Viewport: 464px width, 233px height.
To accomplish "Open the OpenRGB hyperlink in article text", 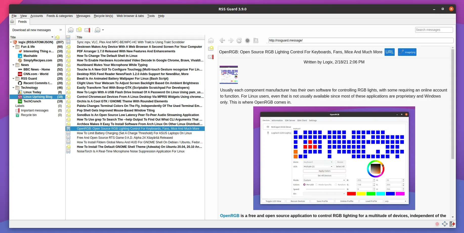I will (229, 216).
